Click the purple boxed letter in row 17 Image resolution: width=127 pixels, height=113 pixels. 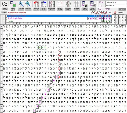tap(46, 94)
